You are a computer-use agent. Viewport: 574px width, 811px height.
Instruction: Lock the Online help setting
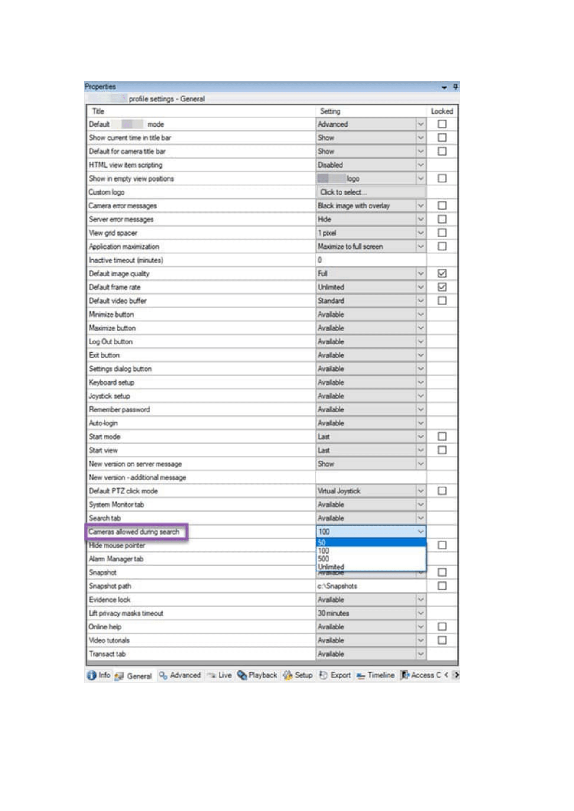[x=442, y=627]
